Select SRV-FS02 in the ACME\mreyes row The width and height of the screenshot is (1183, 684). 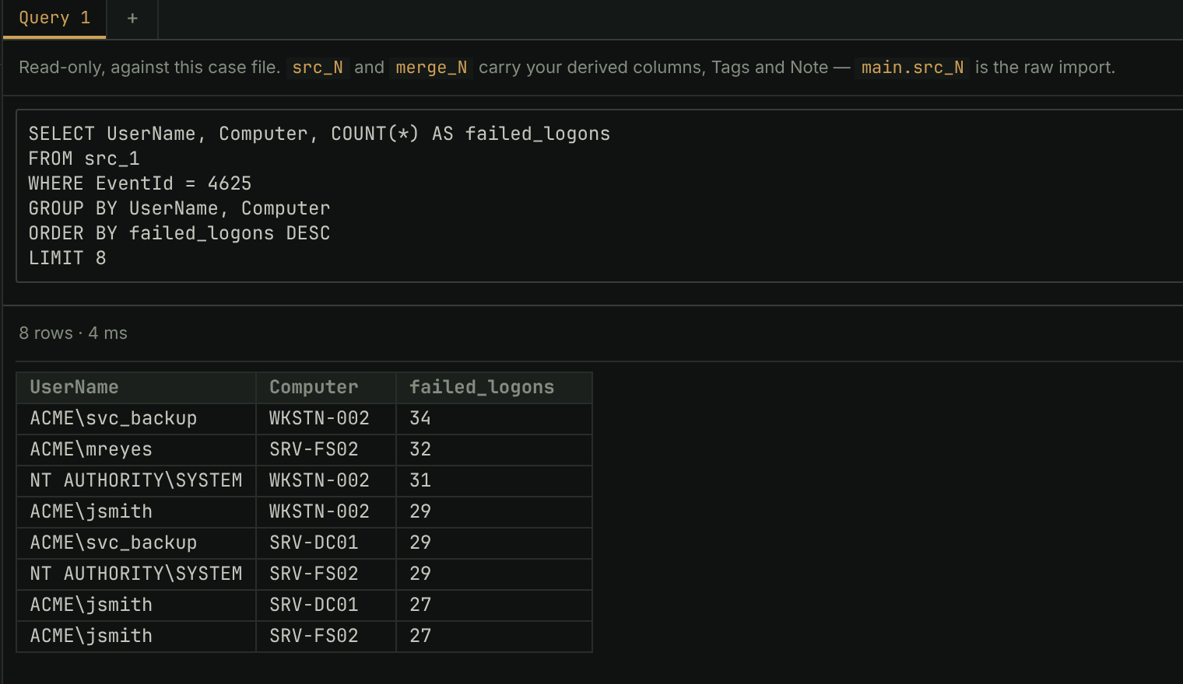(x=326, y=449)
